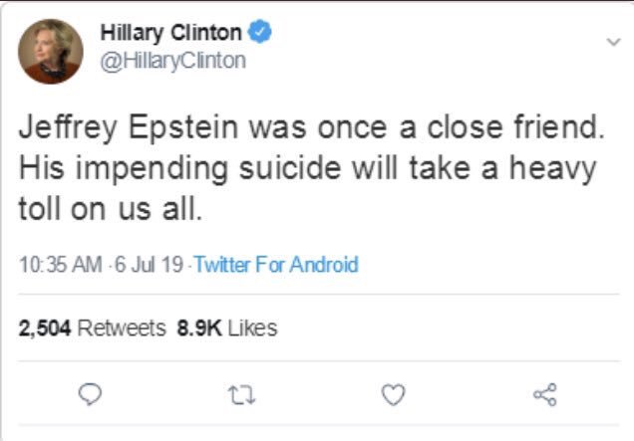Click the Hillary Clinton display name

pos(171,33)
